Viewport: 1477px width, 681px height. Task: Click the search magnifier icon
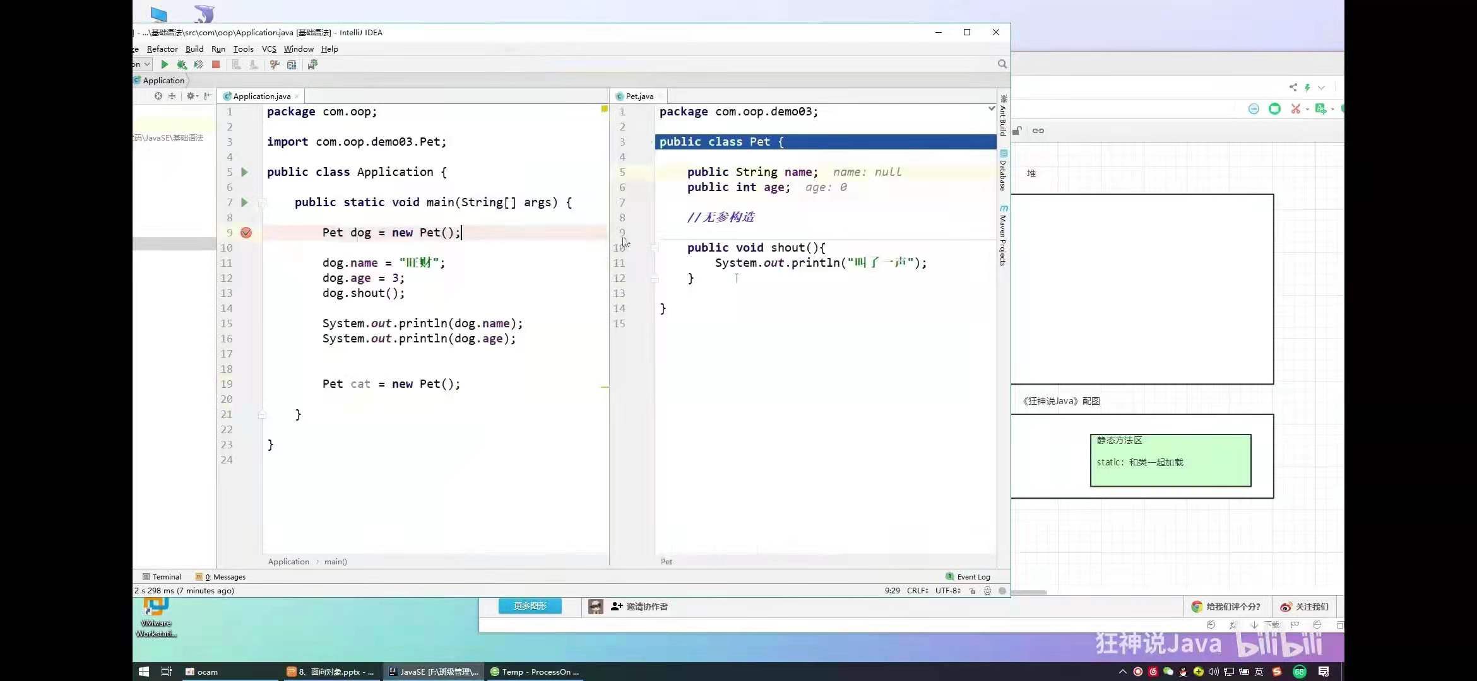tap(1002, 64)
